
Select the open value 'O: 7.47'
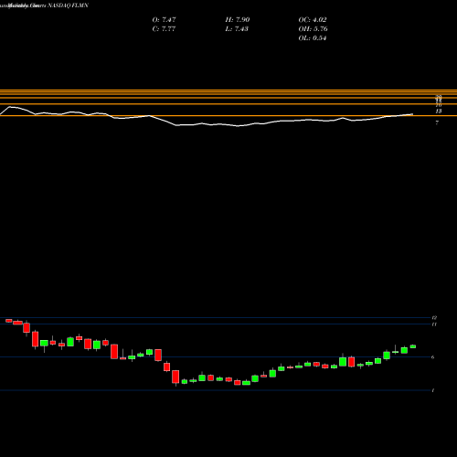[x=164, y=20]
